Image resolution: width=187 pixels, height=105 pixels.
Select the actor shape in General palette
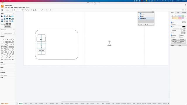[x=10, y=49]
